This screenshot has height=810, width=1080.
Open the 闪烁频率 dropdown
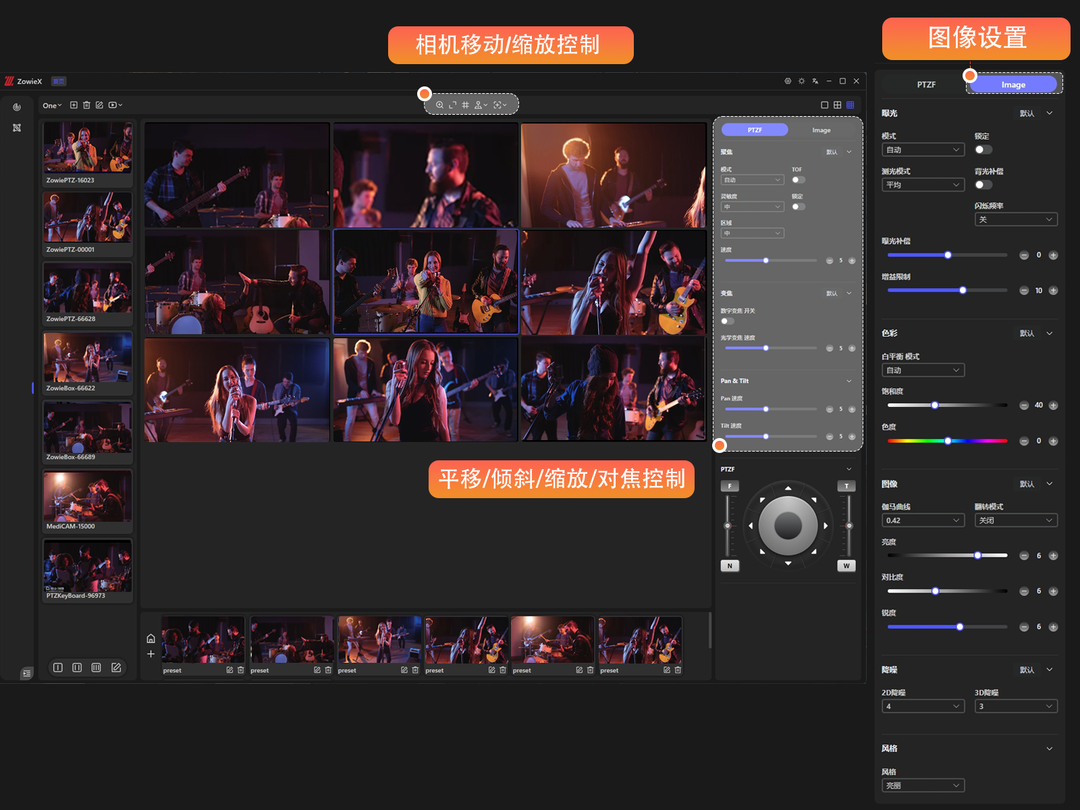coord(1015,220)
